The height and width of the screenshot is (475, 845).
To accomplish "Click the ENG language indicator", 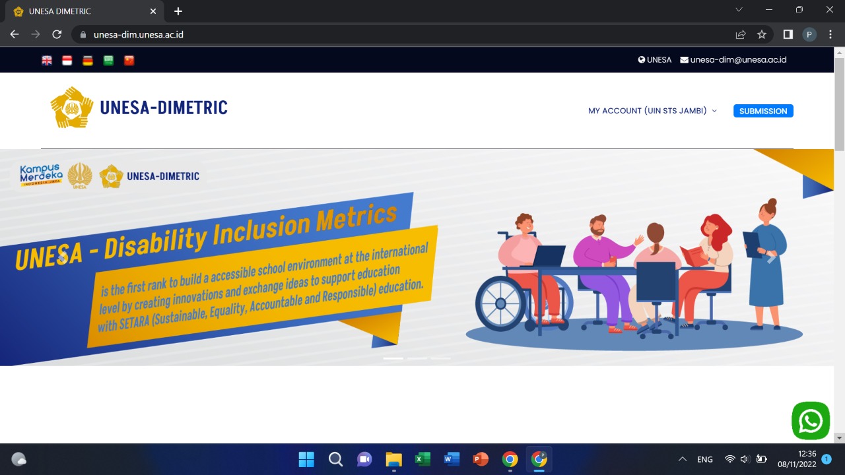I will [704, 459].
